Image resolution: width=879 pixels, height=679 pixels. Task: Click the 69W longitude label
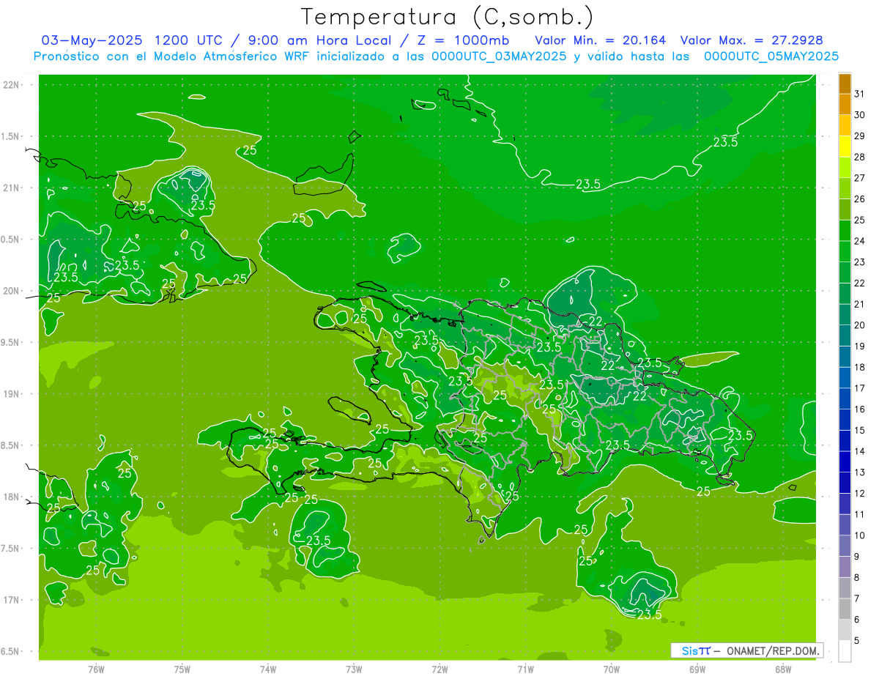(697, 669)
